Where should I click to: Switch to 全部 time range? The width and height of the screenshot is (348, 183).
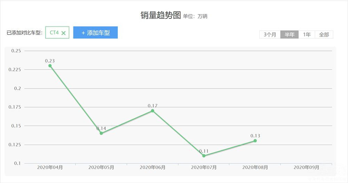pos(324,35)
